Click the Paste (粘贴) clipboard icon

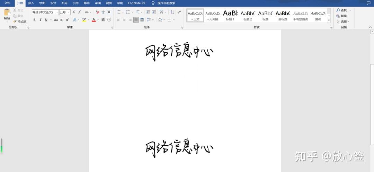[7, 12]
